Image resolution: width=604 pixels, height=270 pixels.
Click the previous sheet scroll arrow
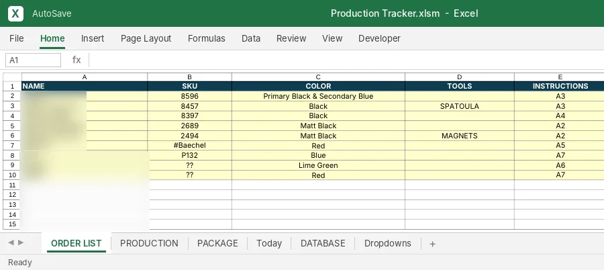(x=11, y=242)
